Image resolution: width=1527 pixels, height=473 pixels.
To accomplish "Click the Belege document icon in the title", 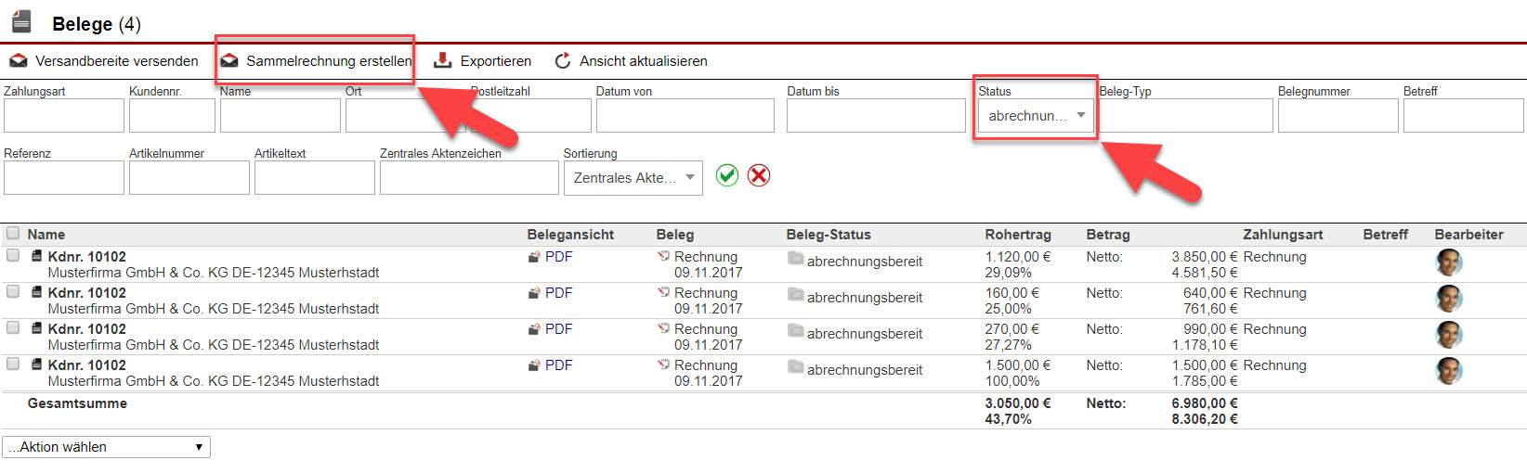I will point(21,21).
